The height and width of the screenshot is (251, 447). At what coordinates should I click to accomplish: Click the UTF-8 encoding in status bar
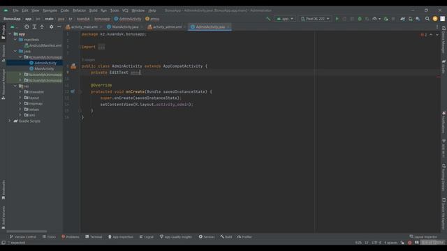[376, 243]
